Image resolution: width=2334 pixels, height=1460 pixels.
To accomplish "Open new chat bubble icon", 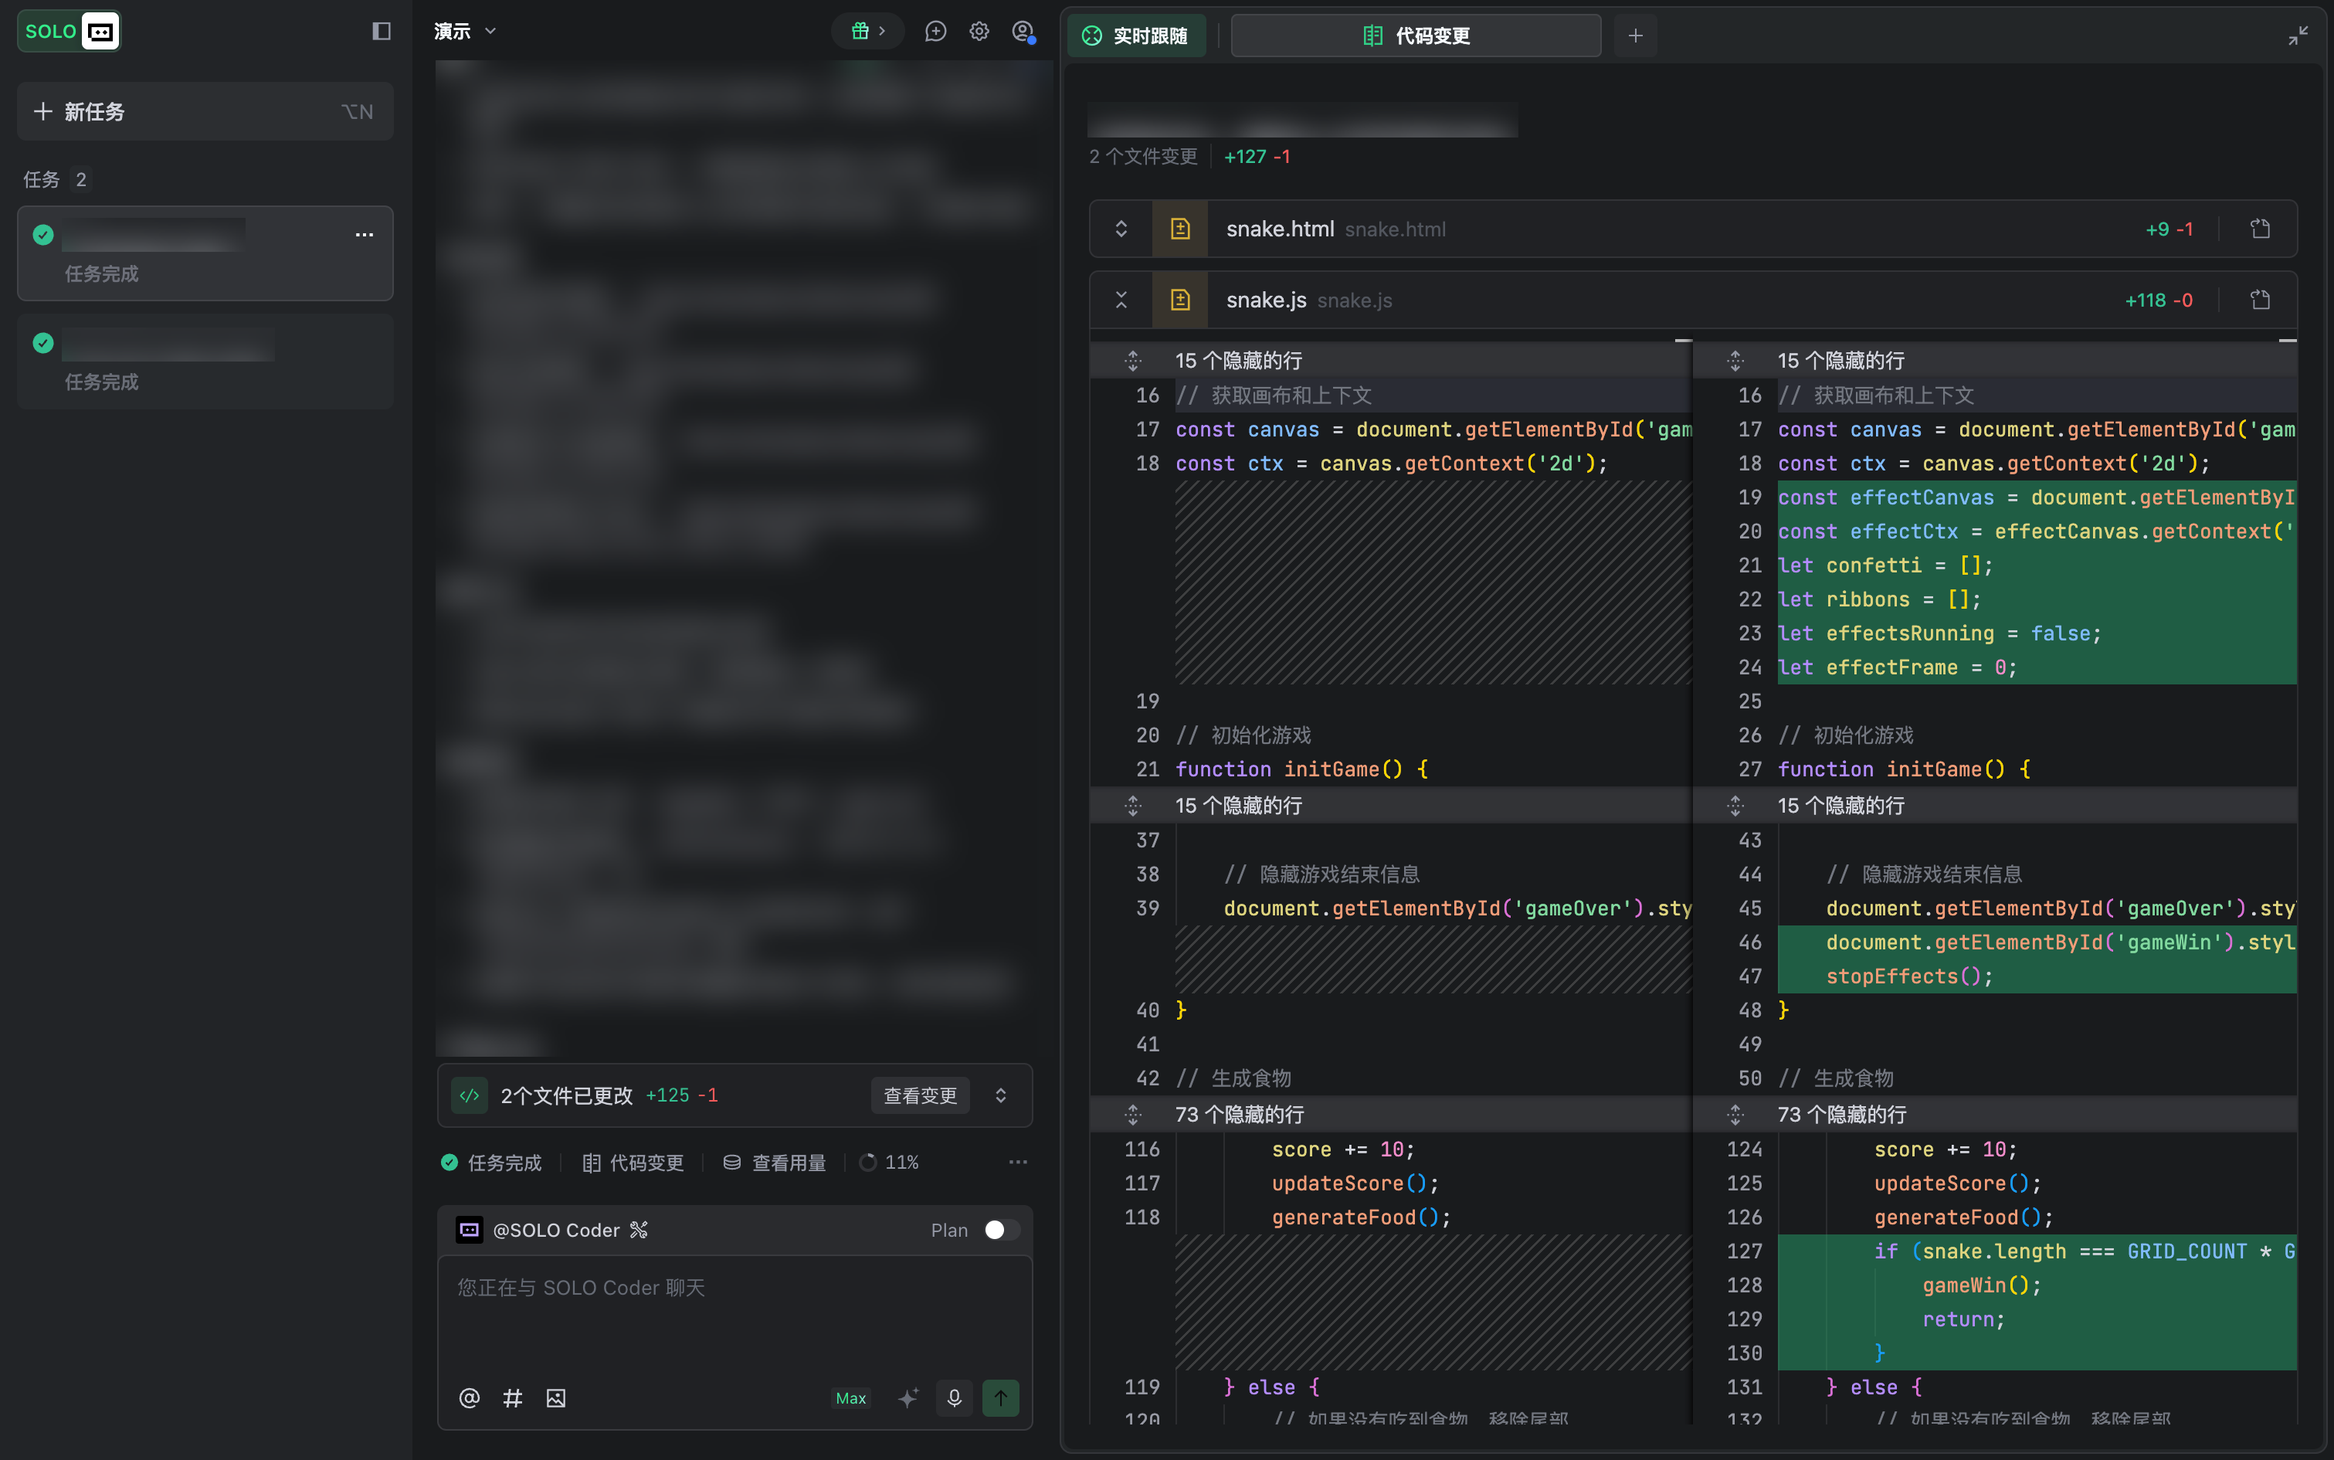I will [935, 31].
